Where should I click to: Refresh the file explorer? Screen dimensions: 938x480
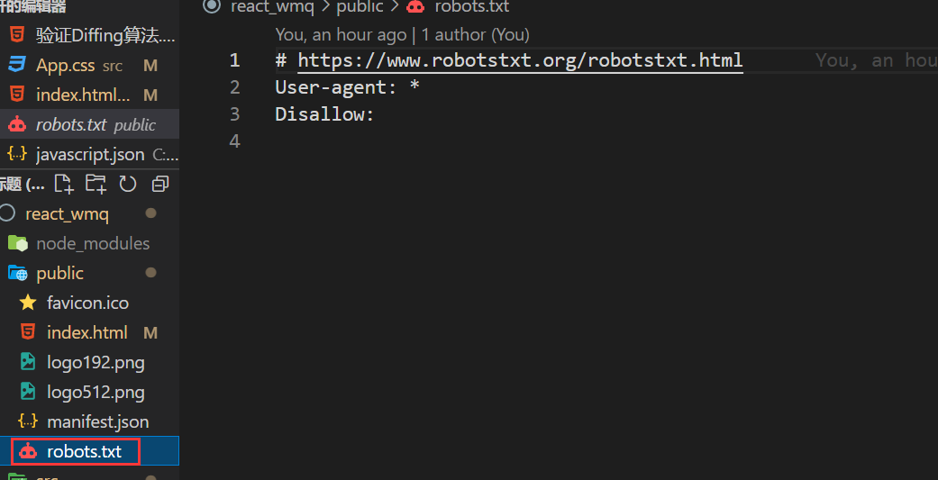(128, 185)
